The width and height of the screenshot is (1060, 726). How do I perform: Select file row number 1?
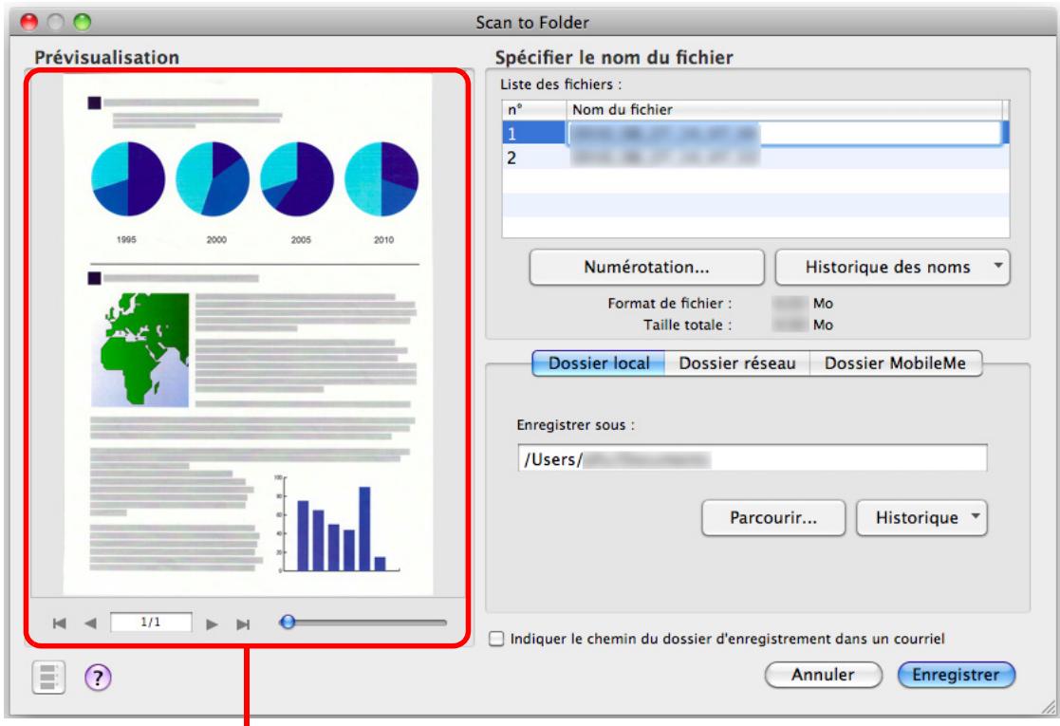click(x=755, y=133)
